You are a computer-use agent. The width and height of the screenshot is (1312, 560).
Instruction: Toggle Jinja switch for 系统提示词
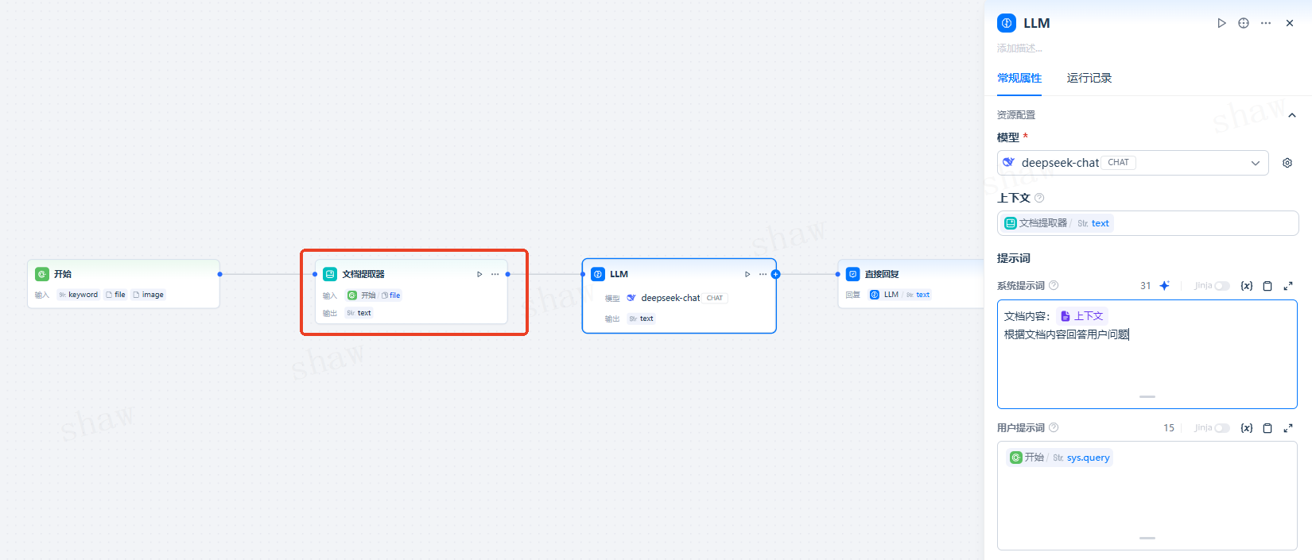pyautogui.click(x=1221, y=286)
